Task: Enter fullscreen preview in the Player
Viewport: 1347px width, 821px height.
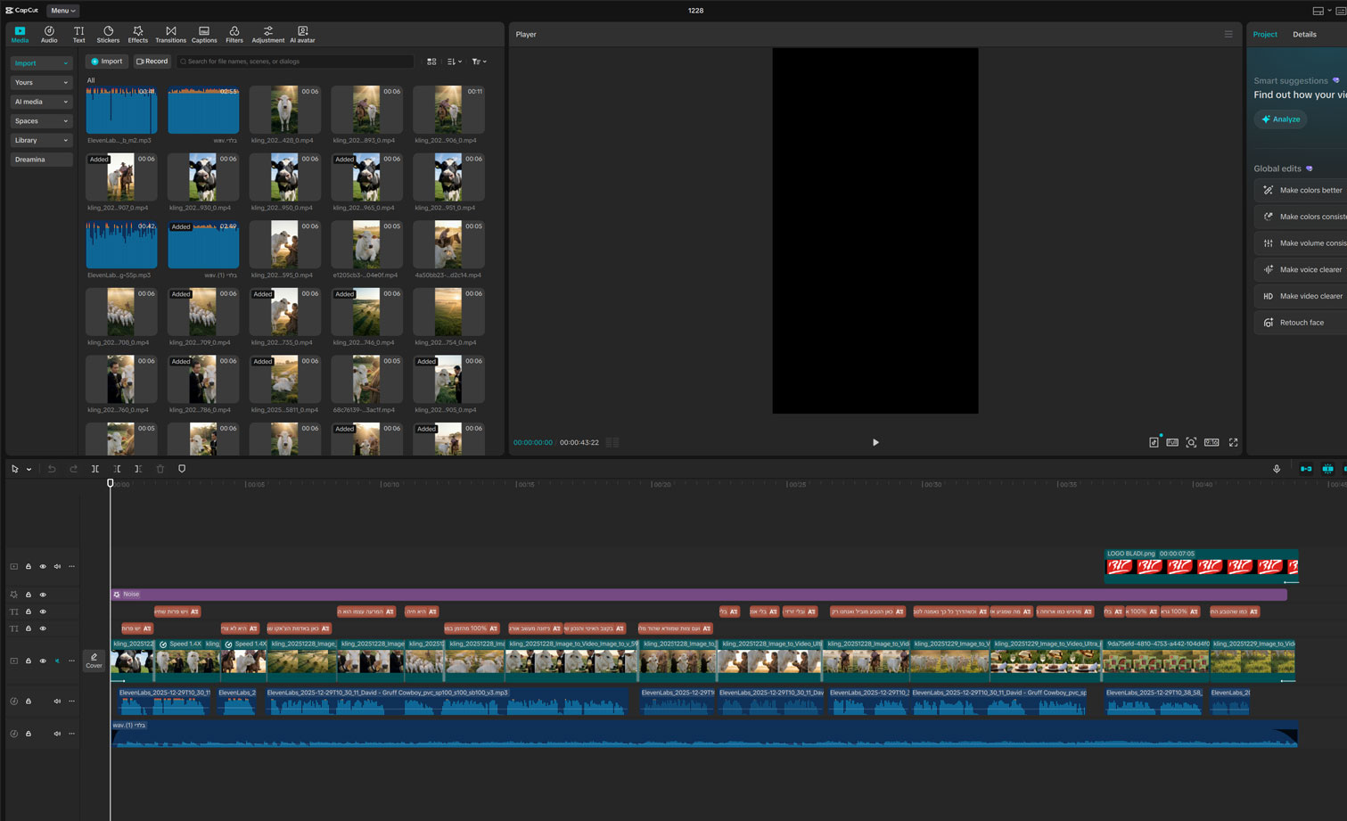Action: pyautogui.click(x=1233, y=442)
